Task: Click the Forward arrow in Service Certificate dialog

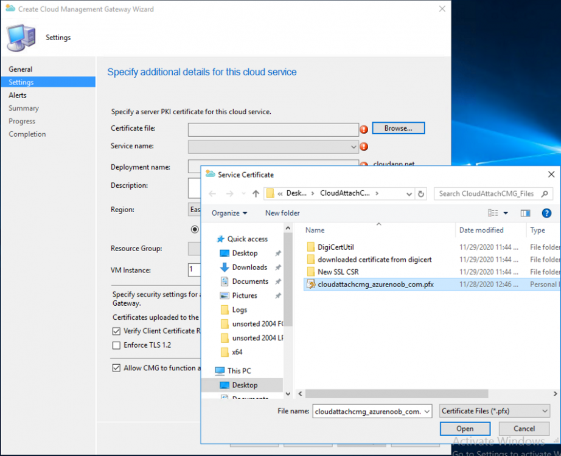Action: 230,193
